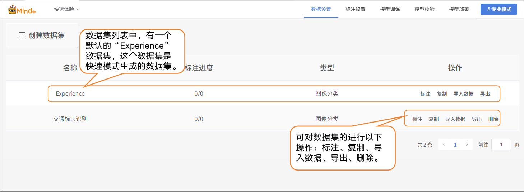Viewport: 524px width, 192px height.
Task: Click the 前往 page number input field
Action: click(501, 145)
